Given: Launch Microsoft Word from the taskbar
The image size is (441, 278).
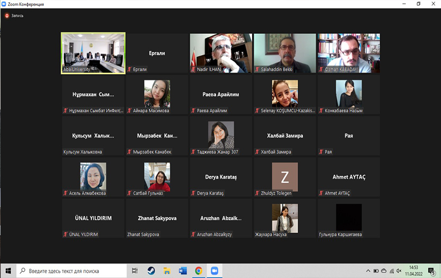Looking at the screenshot, I should pos(183,271).
